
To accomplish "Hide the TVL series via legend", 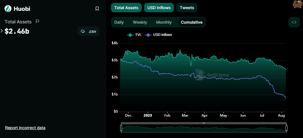I will pos(134,35).
